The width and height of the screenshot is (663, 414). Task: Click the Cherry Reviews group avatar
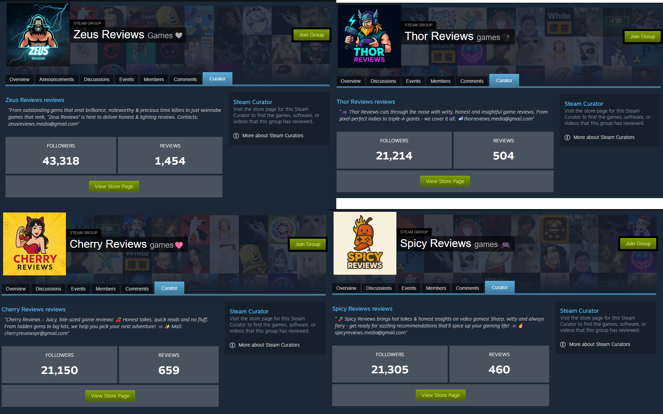click(x=35, y=244)
